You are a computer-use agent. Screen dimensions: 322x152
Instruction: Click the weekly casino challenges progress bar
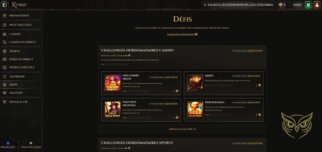click(117, 64)
